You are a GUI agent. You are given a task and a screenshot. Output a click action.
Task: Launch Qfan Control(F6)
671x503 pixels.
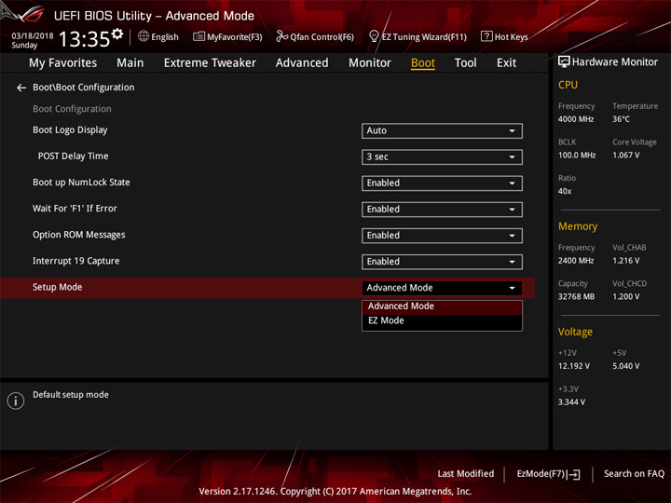point(315,36)
